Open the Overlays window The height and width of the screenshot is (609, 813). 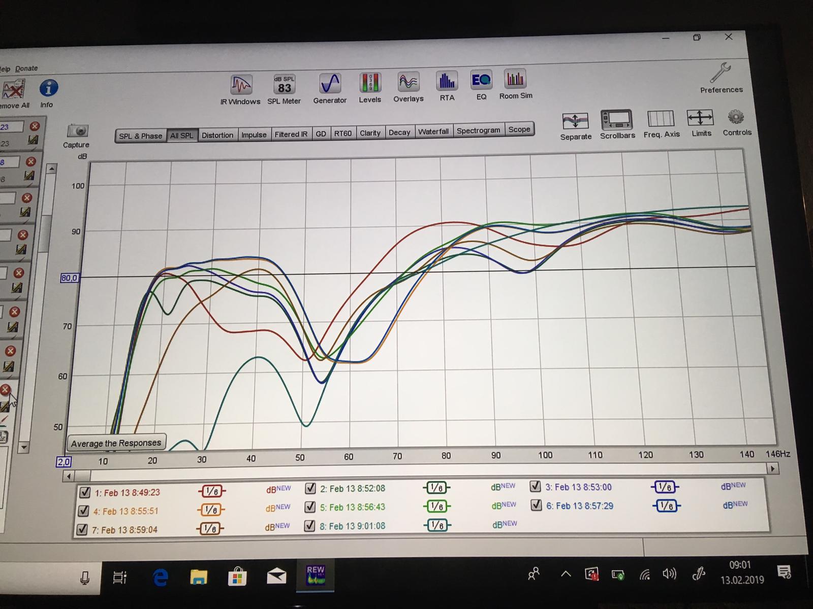tap(408, 82)
